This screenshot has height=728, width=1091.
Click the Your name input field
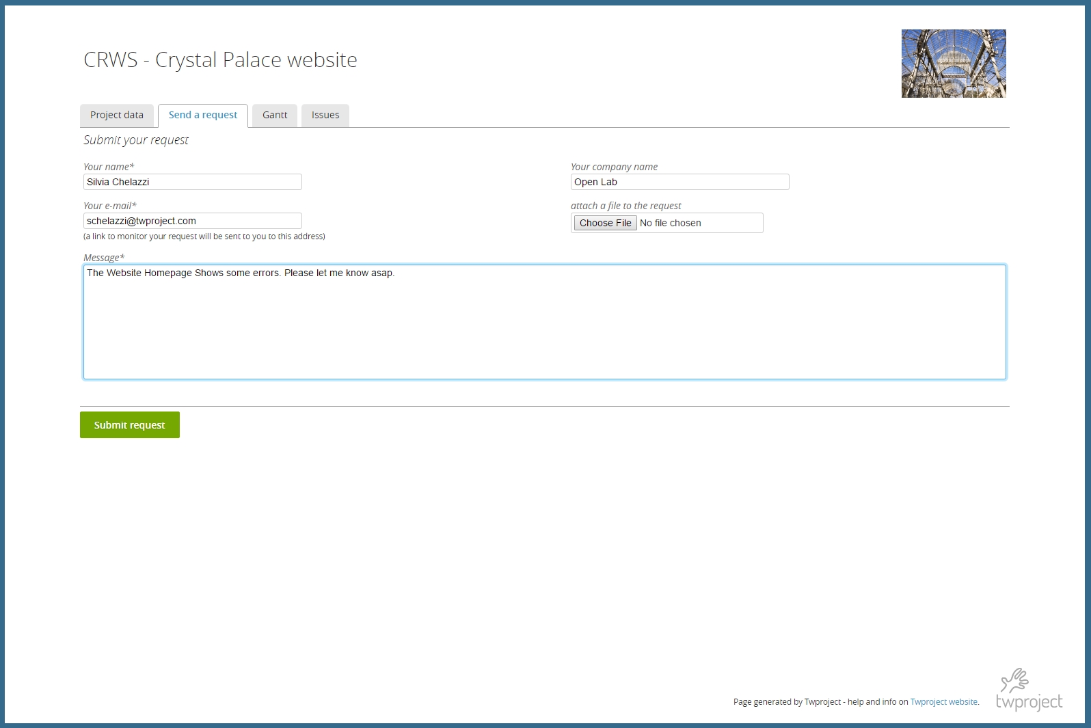pos(192,182)
